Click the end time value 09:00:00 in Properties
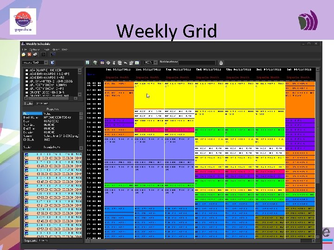334x250 pixels. tap(49, 128)
